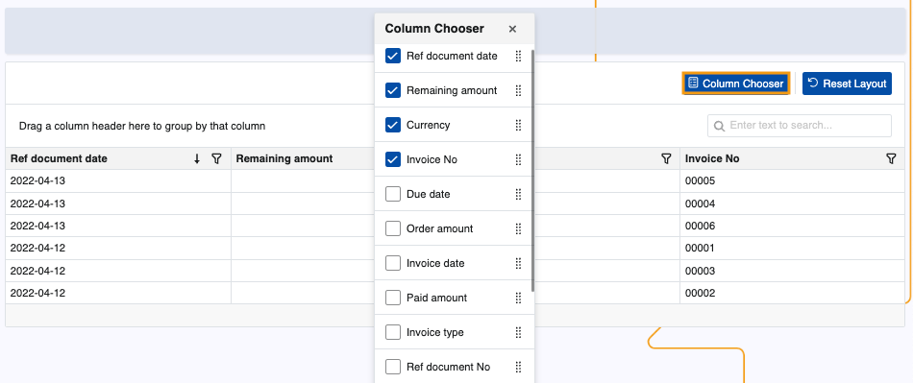913x383 pixels.
Task: Open filter for Invoice No column
Action: tap(891, 158)
